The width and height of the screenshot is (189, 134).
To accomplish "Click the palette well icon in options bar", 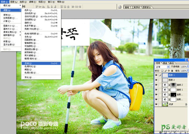I will click(120, 7).
